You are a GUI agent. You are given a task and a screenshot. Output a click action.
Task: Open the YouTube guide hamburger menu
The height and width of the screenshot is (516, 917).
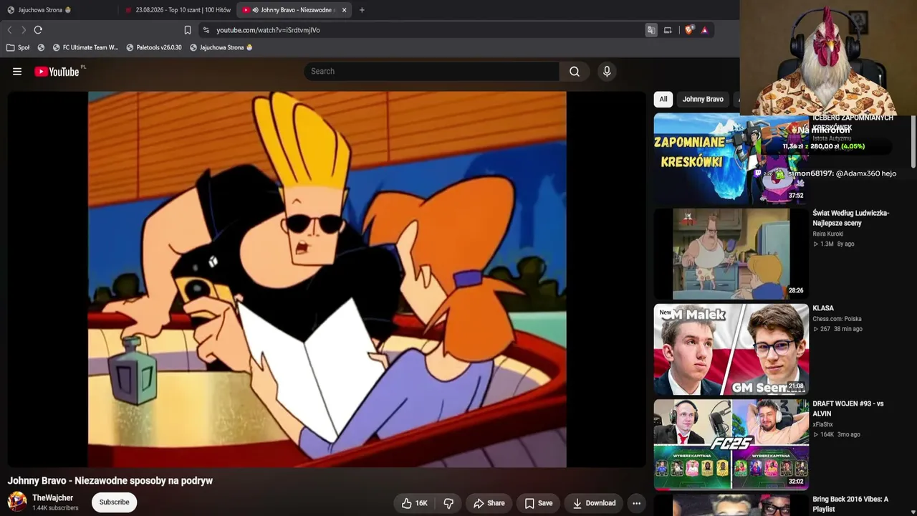click(17, 72)
